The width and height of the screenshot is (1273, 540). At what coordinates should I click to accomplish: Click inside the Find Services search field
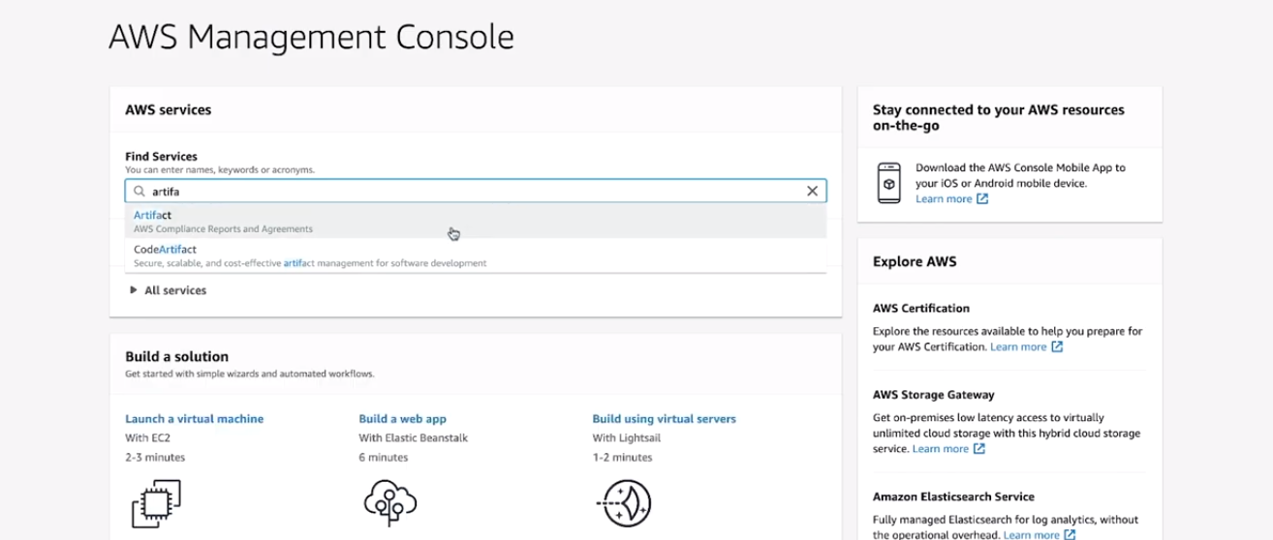475,192
